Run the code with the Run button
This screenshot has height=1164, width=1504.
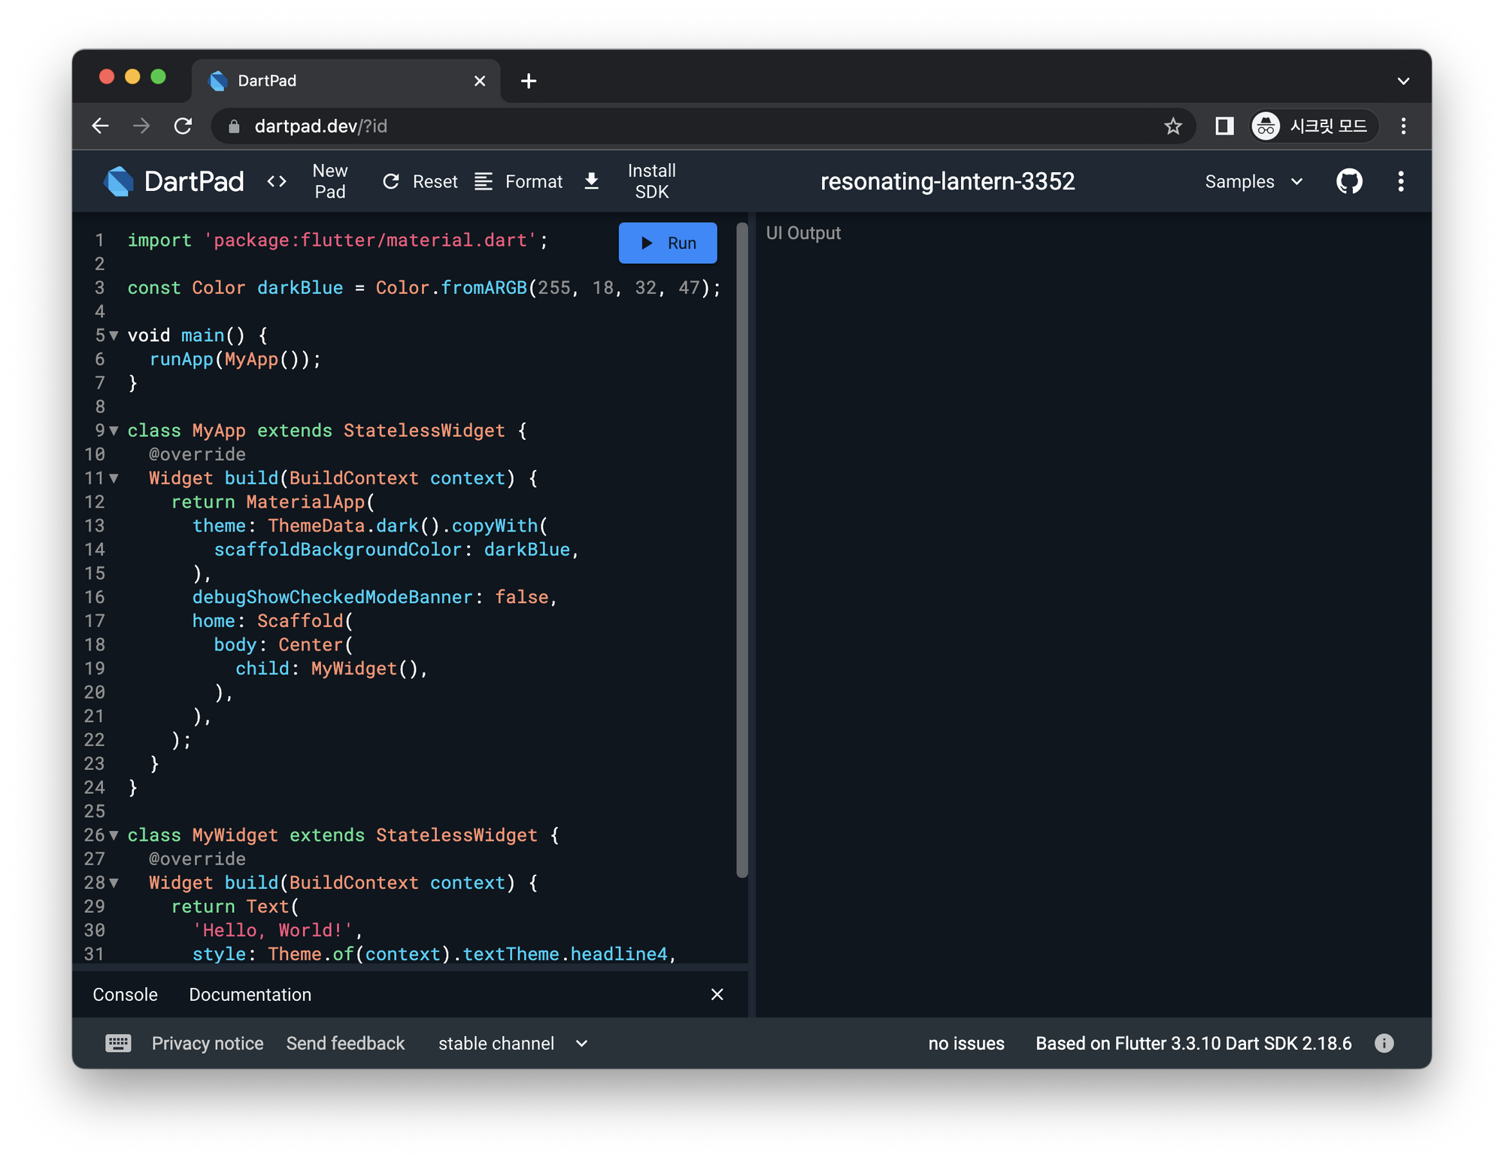point(668,243)
